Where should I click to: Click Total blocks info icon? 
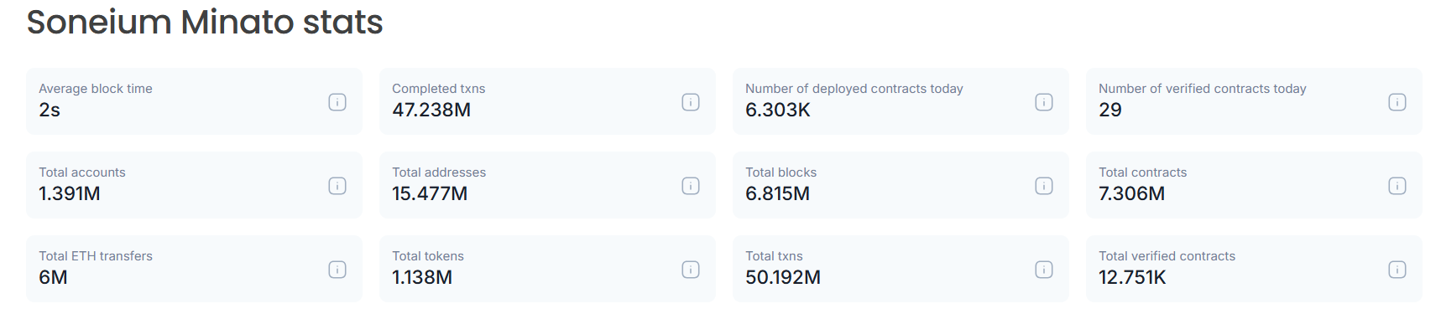click(1044, 186)
